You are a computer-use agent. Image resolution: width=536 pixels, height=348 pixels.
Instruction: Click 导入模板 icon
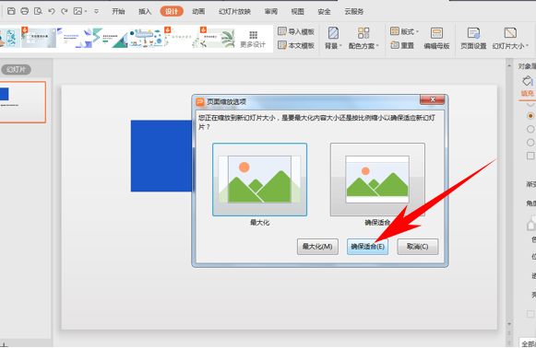(x=282, y=31)
